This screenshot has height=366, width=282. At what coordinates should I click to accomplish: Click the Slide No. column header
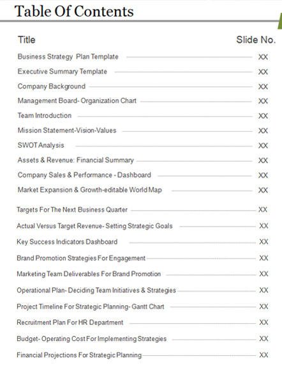(256, 40)
